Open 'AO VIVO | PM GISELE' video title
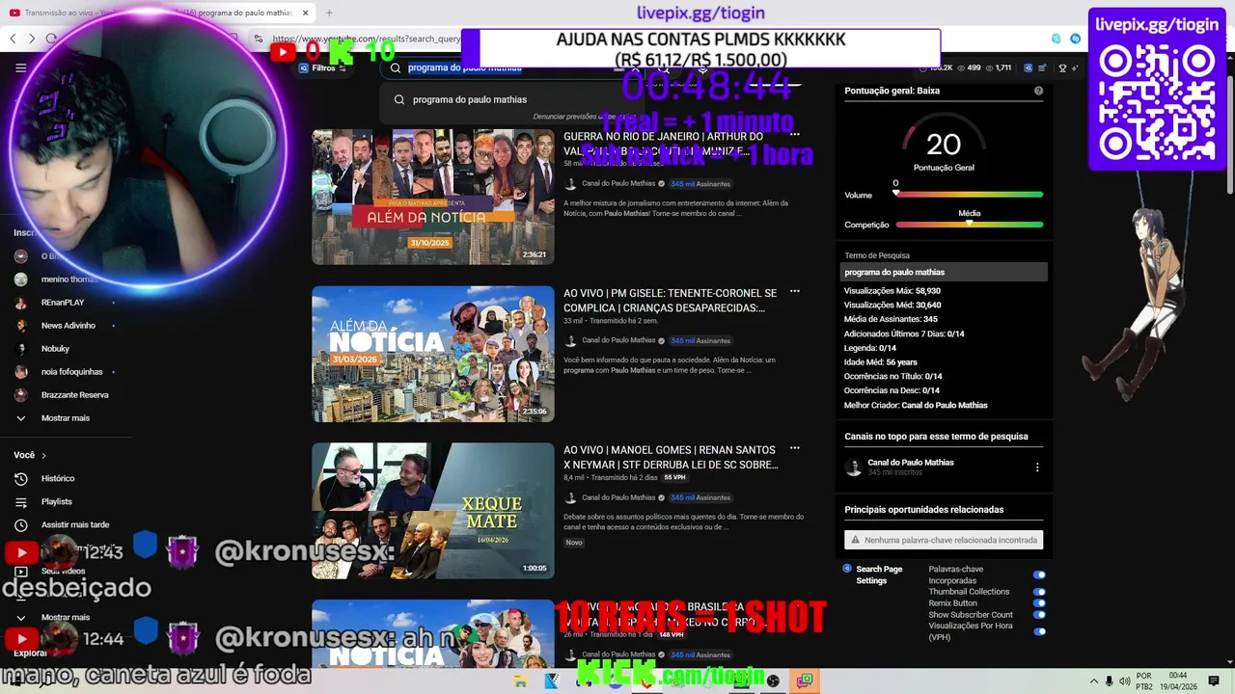This screenshot has width=1235, height=694. pos(670,301)
